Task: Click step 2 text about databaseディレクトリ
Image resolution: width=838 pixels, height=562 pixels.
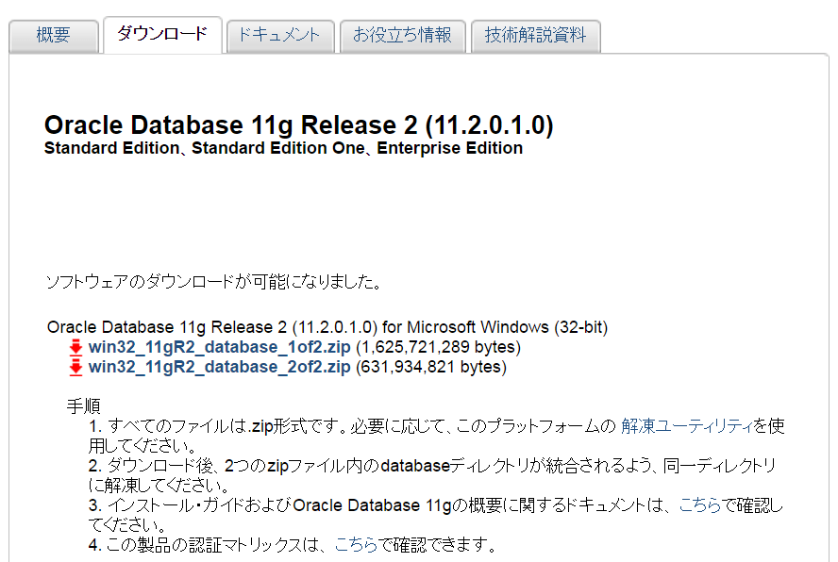Action: coord(432,475)
